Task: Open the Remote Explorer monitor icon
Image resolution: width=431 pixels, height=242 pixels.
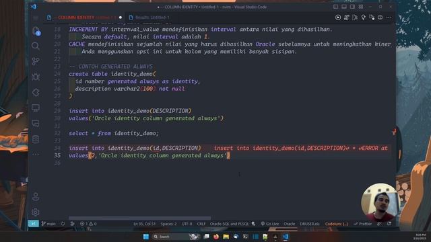Action: pyautogui.click(x=36, y=108)
